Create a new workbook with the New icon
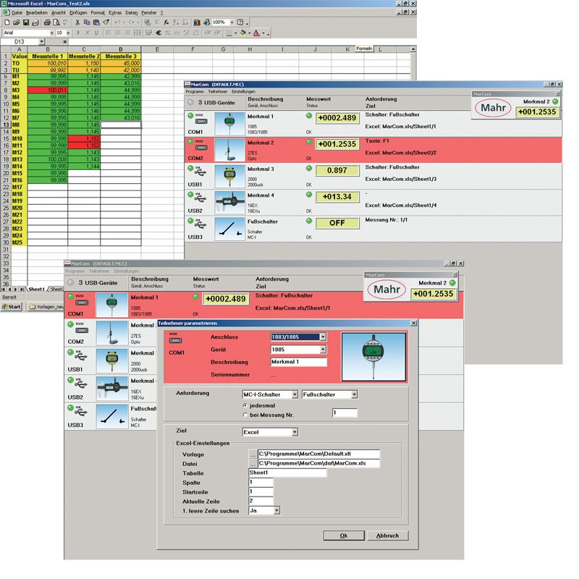The image size is (579, 579). coord(7,22)
